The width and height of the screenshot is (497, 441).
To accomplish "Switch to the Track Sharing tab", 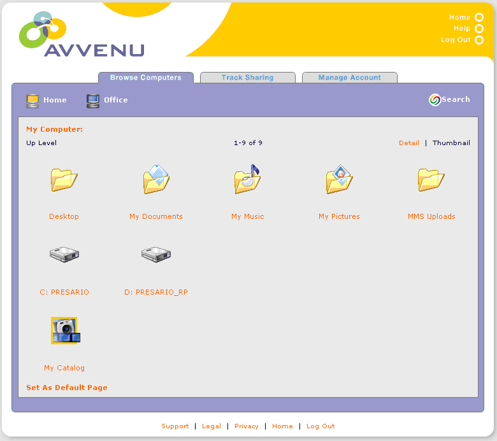I will pyautogui.click(x=247, y=78).
